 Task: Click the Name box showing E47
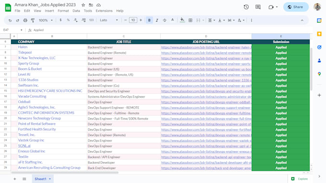(x=12, y=30)
